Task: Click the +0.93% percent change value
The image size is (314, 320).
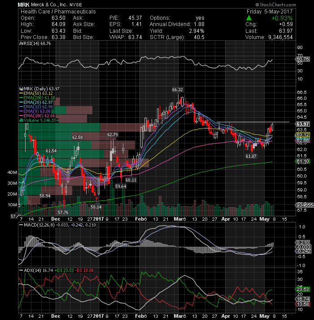Action: 282,18
